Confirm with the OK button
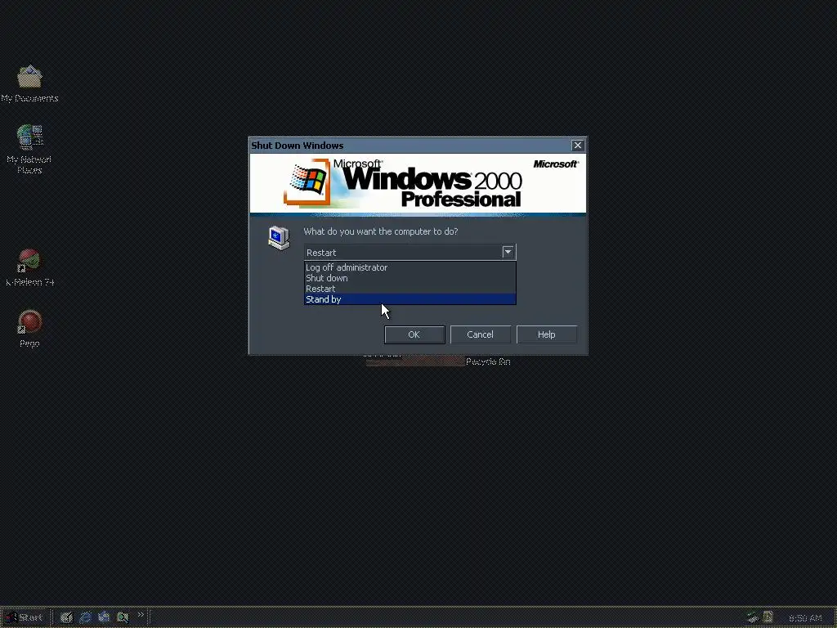The height and width of the screenshot is (628, 837). tap(414, 334)
